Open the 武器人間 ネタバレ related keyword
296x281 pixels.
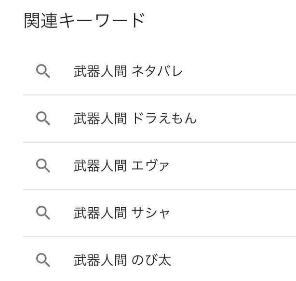click(160, 71)
